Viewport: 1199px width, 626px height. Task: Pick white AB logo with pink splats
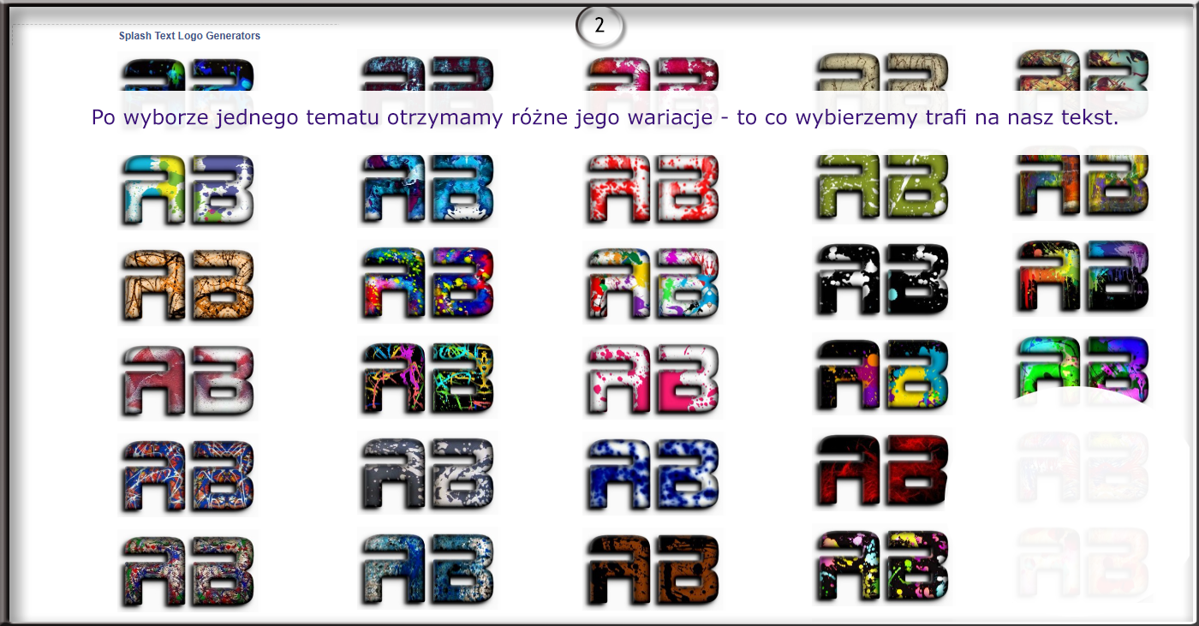[653, 379]
